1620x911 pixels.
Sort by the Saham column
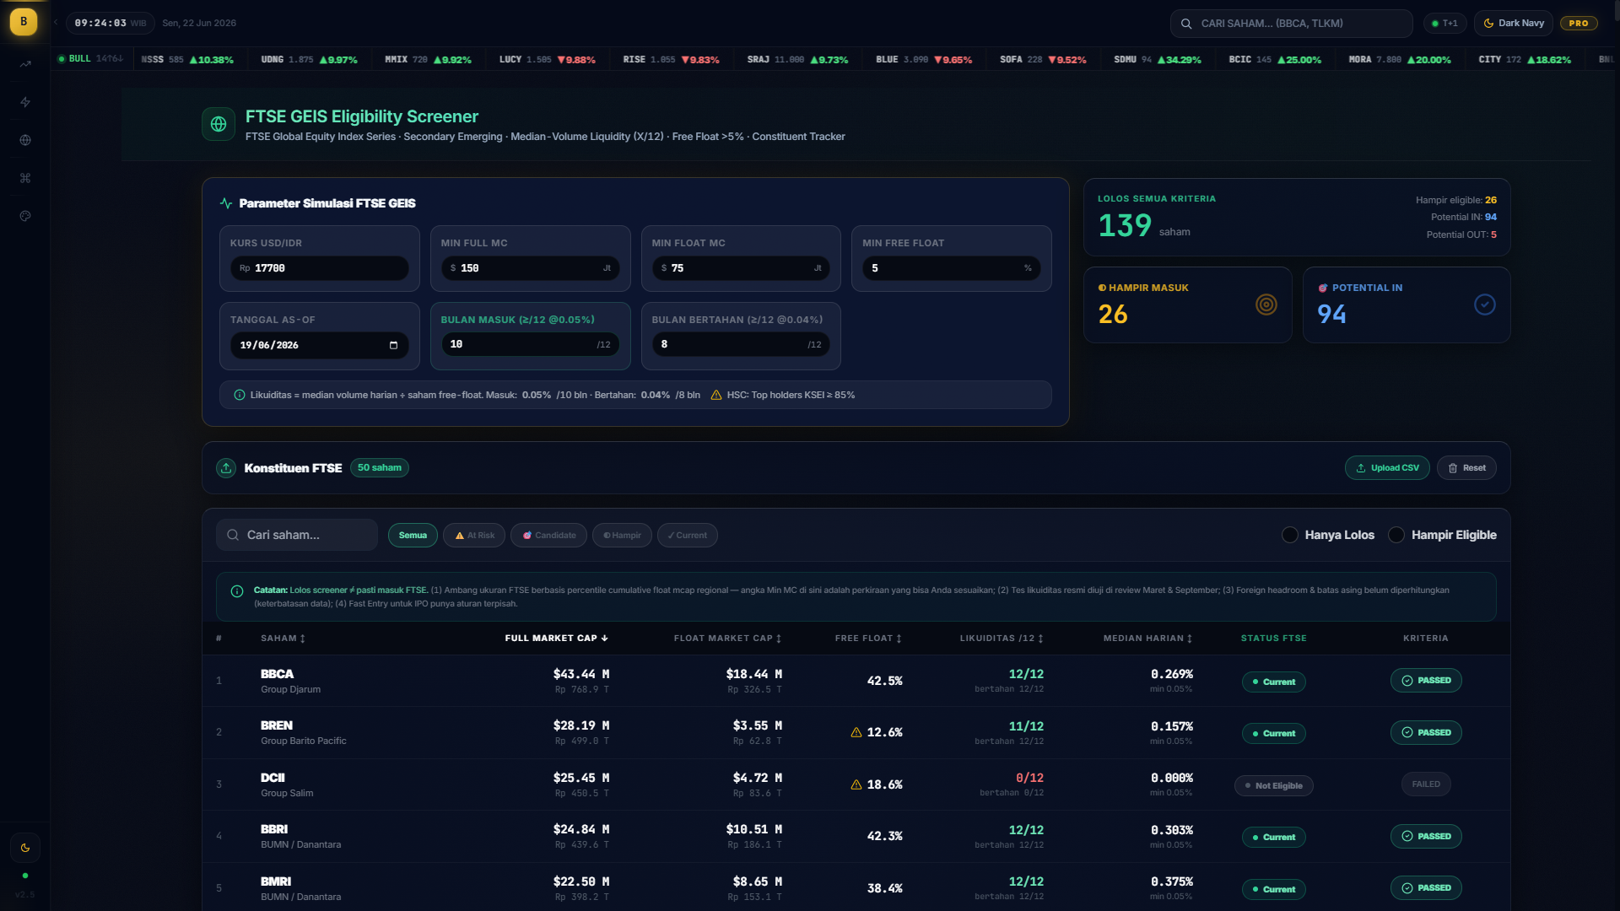pos(283,639)
